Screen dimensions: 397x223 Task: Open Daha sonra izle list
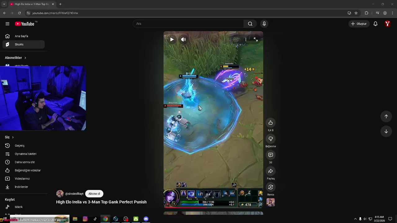tap(24, 162)
